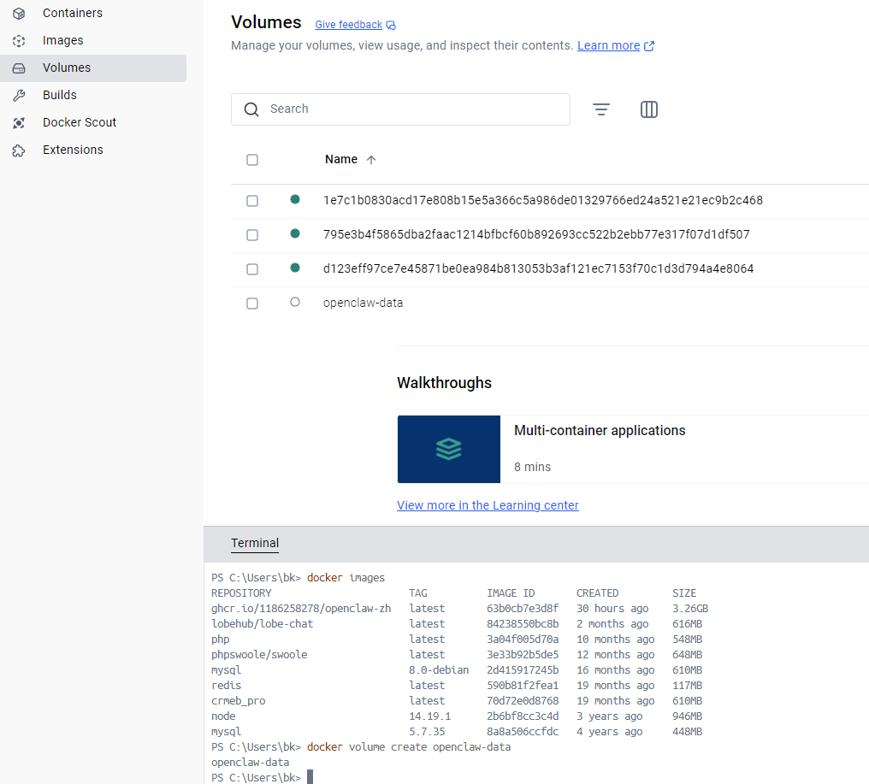
Task: Click the Docker Scout icon in sidebar
Action: 19,122
